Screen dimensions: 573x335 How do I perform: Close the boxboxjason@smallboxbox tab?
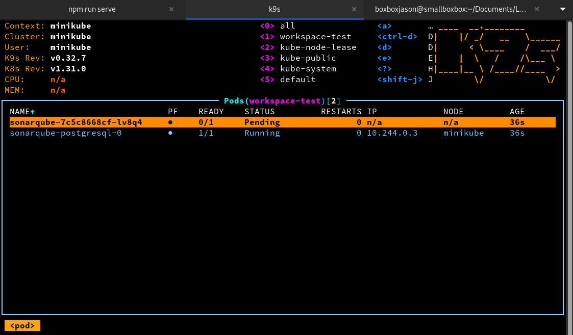[536, 10]
